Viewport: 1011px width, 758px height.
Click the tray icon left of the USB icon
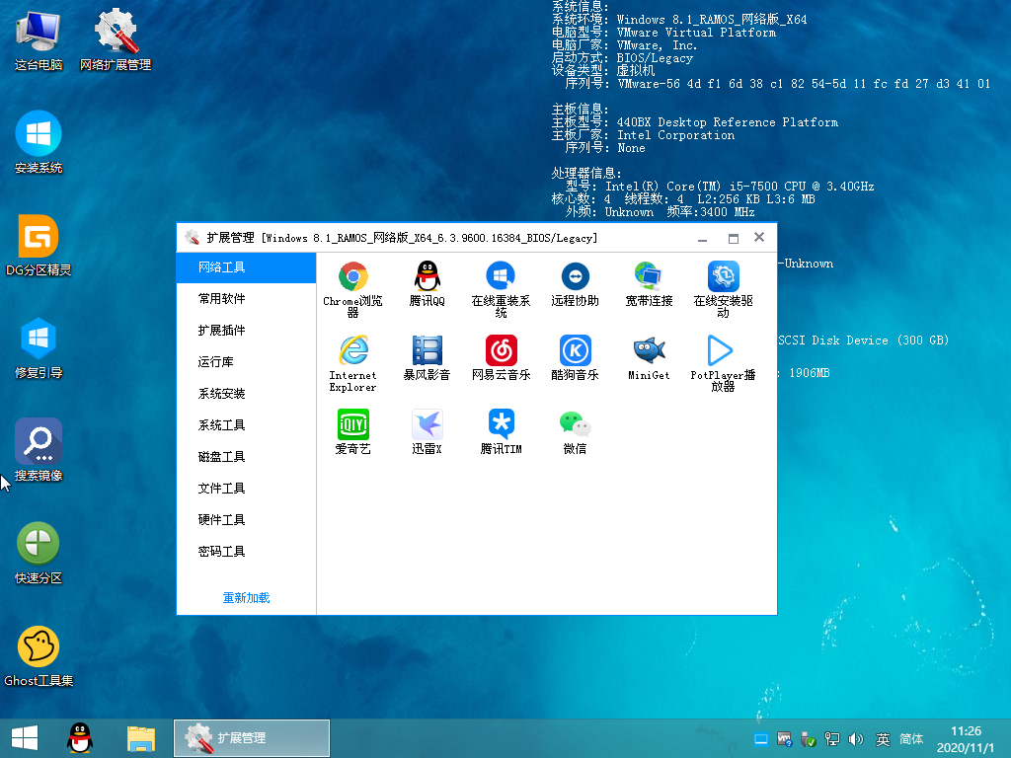[785, 739]
